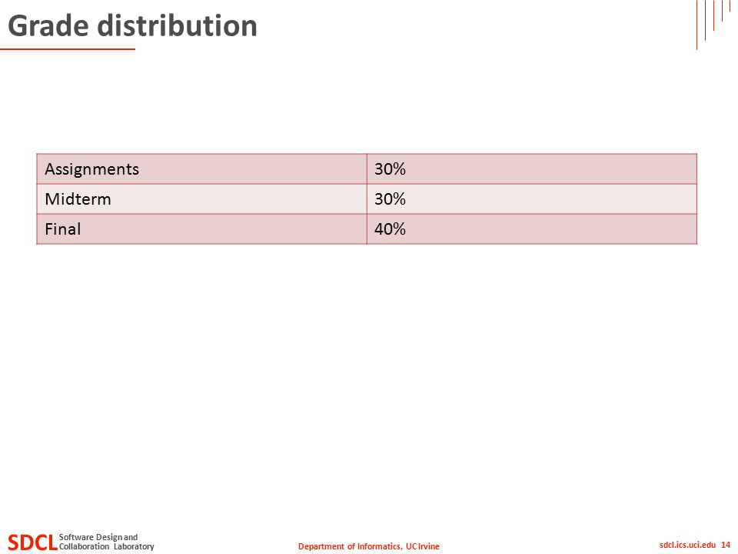Click the 30% cell beside Midterm

pos(532,199)
